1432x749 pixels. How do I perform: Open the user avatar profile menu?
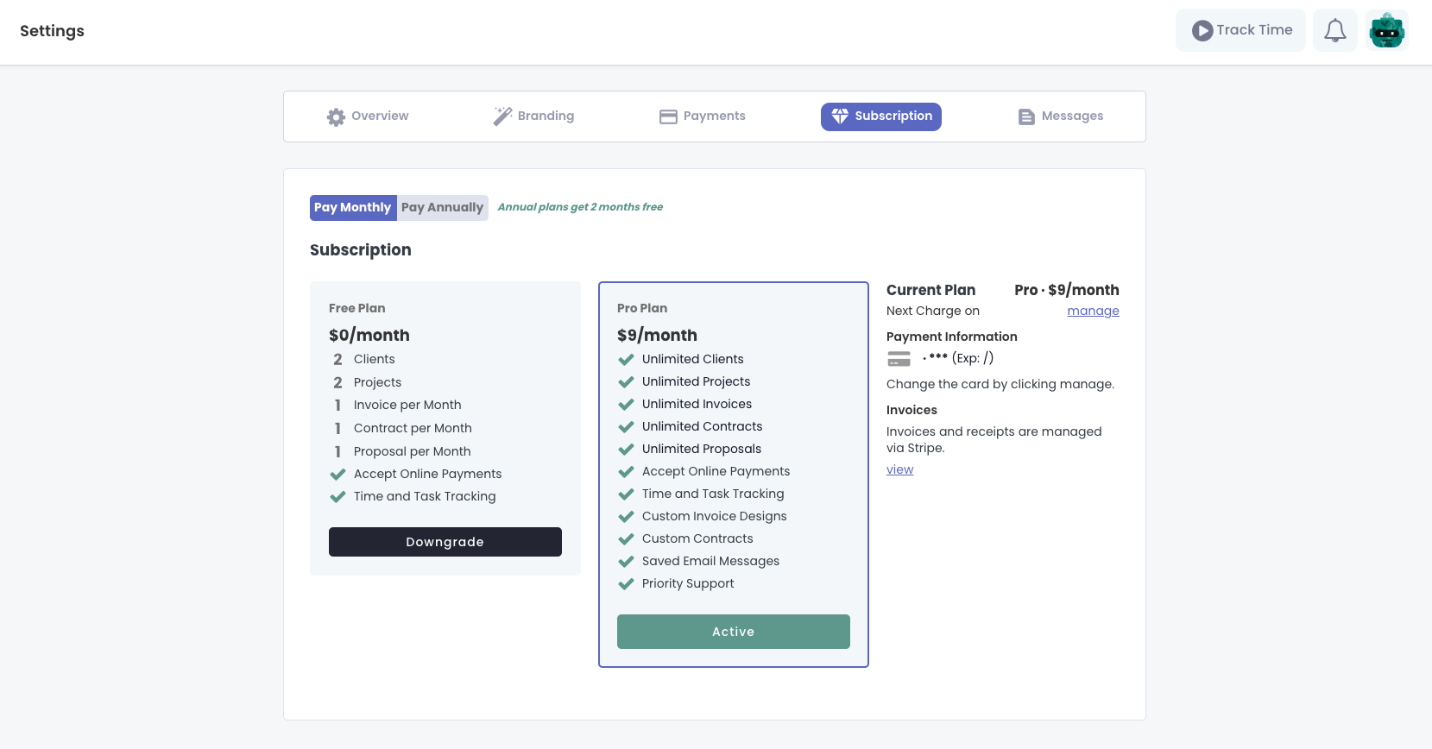tap(1386, 31)
